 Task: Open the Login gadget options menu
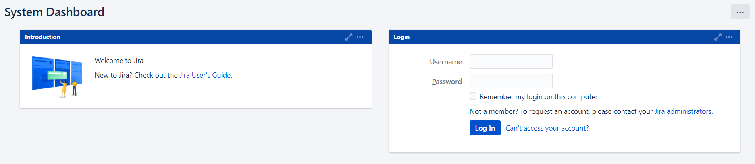coord(729,37)
